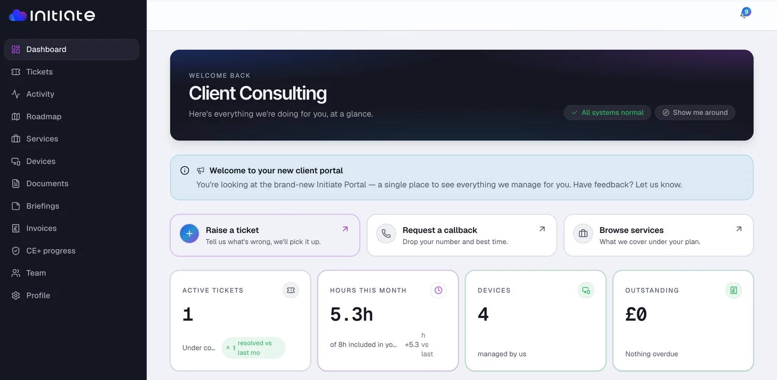Open notifications bell with badge 9

click(x=744, y=13)
